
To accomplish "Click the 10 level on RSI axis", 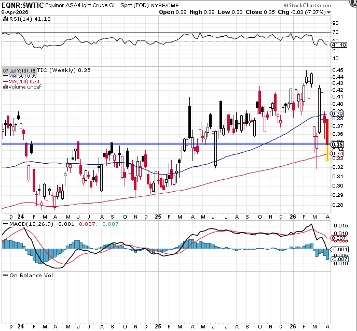I will (x=335, y=59).
